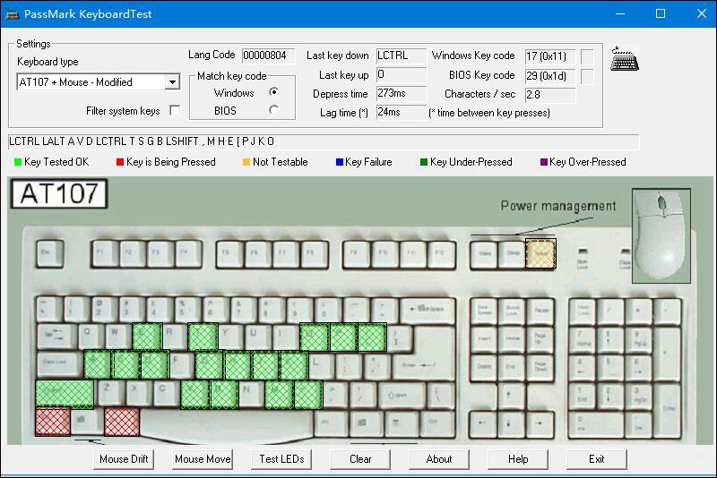This screenshot has width=717, height=478.
Task: Click the Lang Code field showing 00000804
Action: 268,55
